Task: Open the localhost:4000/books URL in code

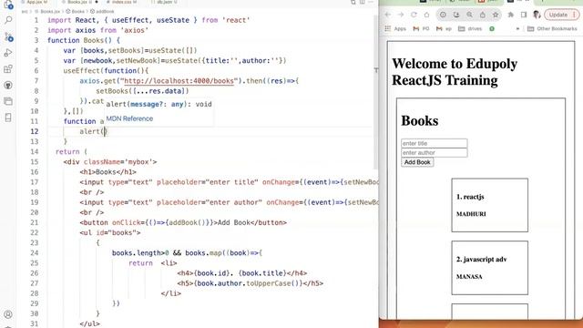Action: pos(179,81)
